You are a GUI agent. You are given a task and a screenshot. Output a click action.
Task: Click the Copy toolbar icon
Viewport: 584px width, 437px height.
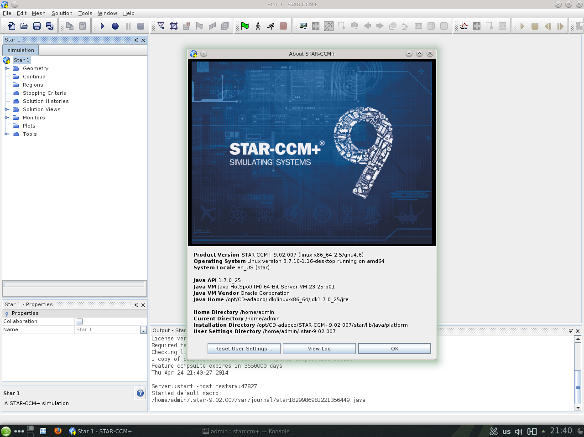[x=70, y=26]
